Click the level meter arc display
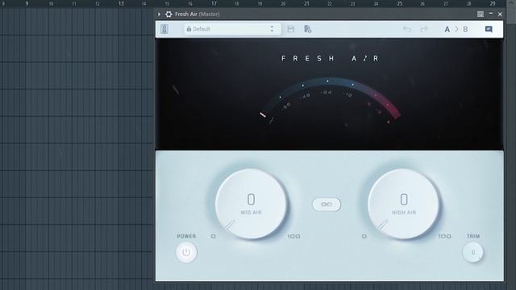 tap(330, 100)
